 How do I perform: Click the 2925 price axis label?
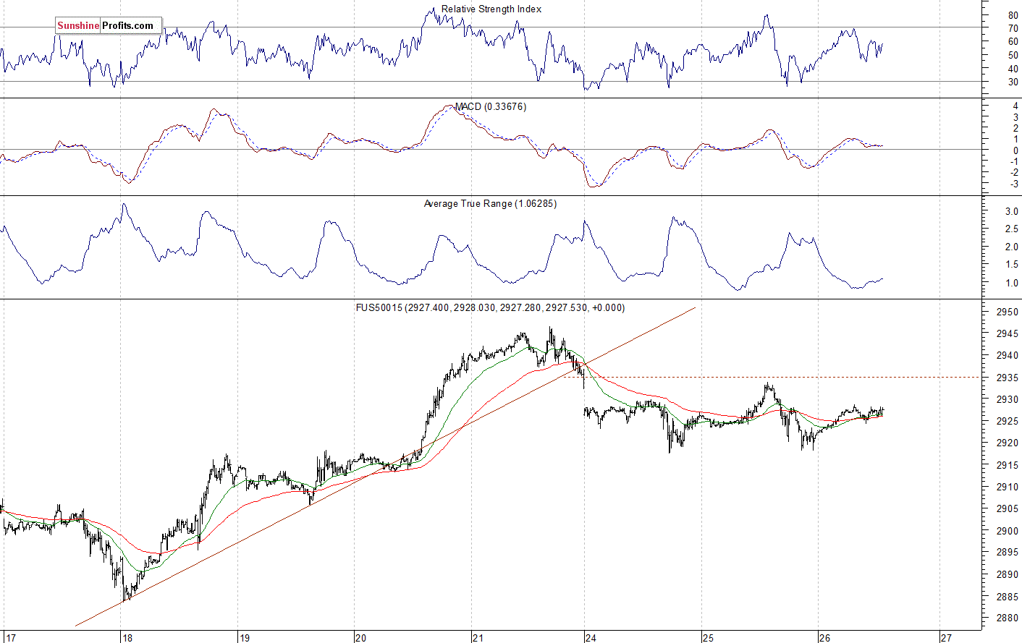pos(1008,422)
